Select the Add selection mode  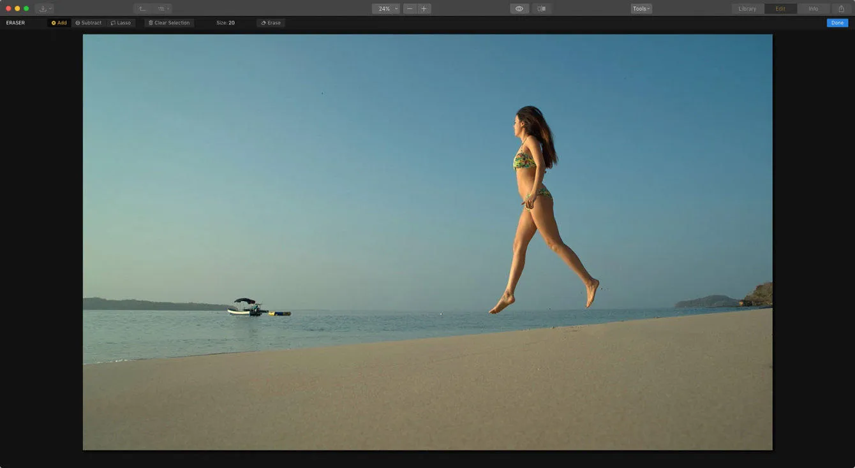59,23
